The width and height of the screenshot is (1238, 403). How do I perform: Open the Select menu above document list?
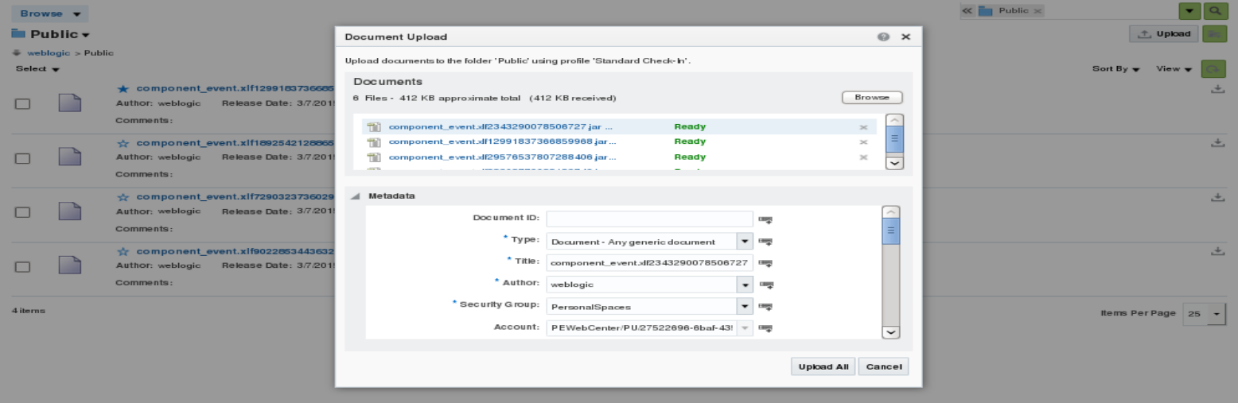click(x=37, y=70)
